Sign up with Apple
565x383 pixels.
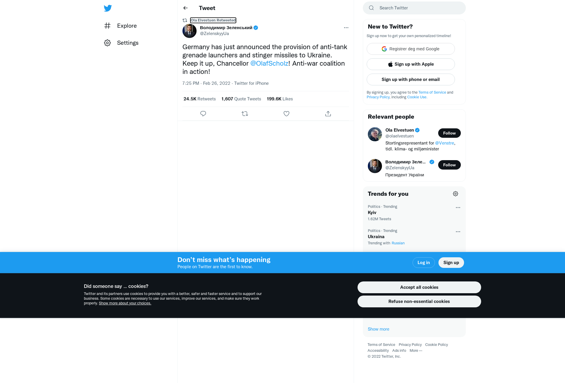click(x=411, y=64)
